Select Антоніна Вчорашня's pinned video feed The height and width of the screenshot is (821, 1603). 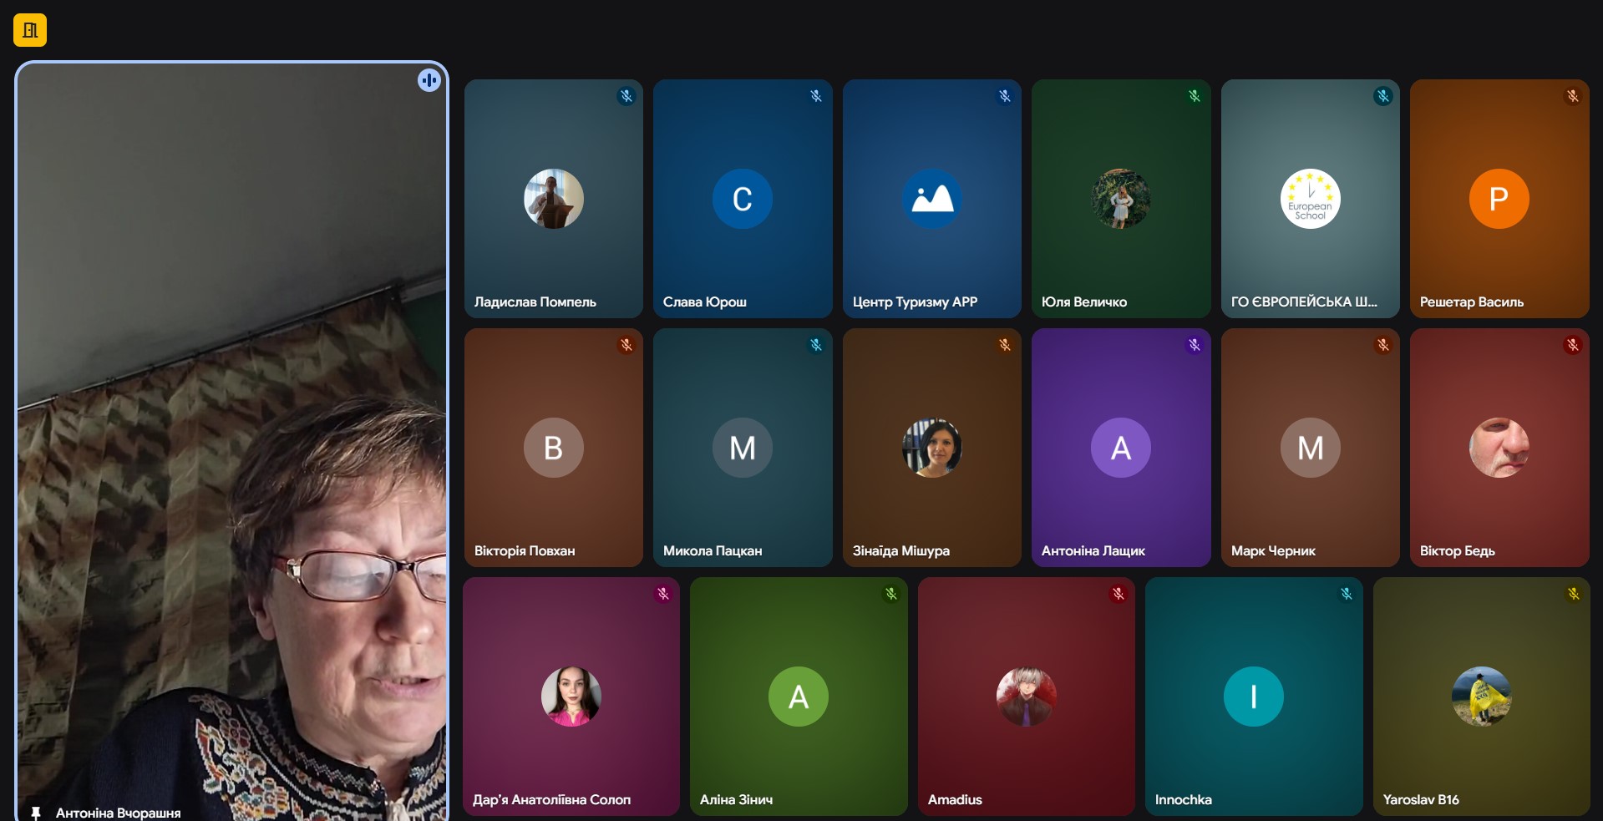click(x=231, y=441)
